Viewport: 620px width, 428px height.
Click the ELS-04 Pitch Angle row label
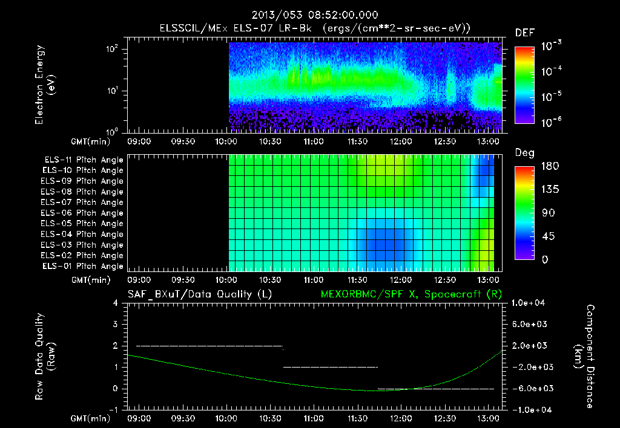click(x=82, y=235)
